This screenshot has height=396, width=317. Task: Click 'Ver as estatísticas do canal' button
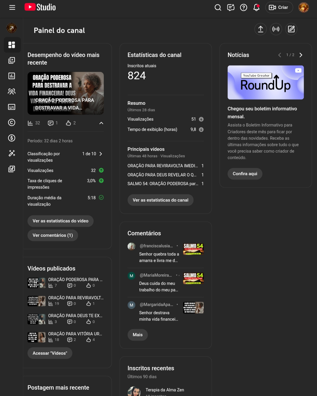pyautogui.click(x=161, y=200)
